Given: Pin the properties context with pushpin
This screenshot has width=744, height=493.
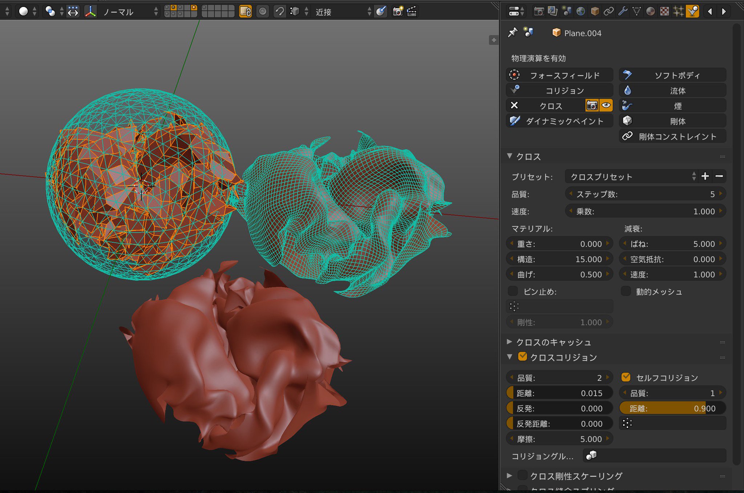Looking at the screenshot, I should click(512, 33).
